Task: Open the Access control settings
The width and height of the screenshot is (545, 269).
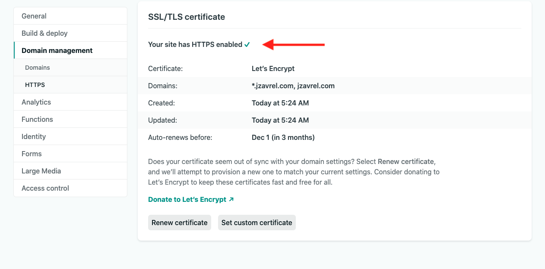Action: [x=70, y=188]
